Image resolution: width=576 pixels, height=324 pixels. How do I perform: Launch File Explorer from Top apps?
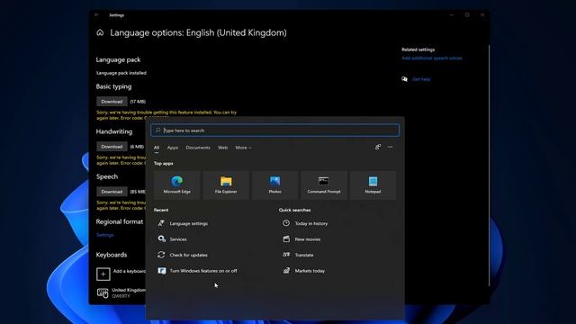coord(226,184)
